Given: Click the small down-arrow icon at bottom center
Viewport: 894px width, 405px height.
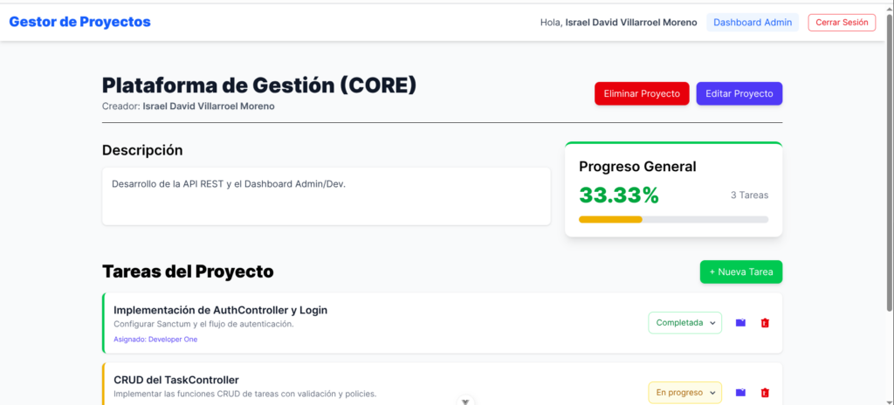Looking at the screenshot, I should (x=466, y=401).
